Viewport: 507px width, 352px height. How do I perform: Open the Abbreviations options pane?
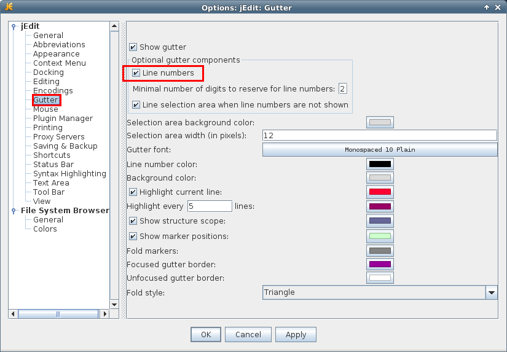[x=59, y=45]
